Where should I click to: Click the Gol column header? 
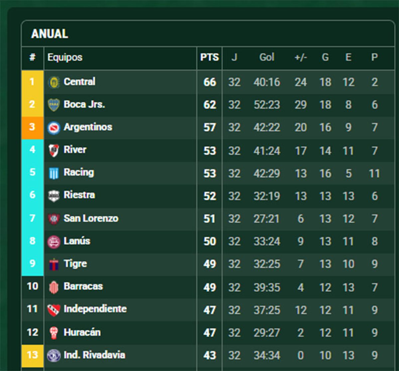point(267,58)
